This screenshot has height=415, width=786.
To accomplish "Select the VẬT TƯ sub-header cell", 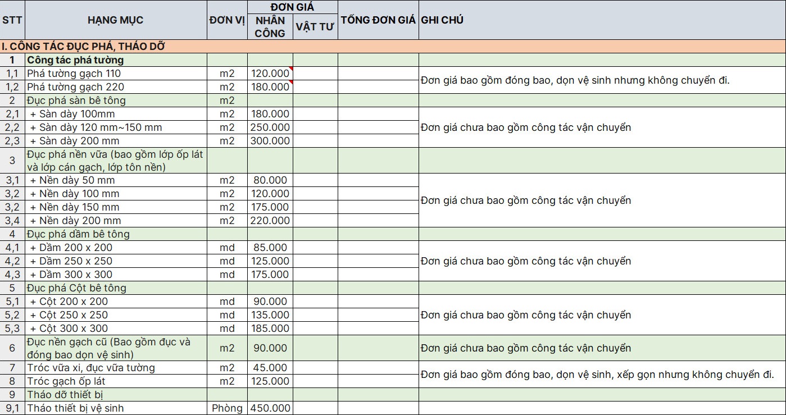I will tap(315, 27).
